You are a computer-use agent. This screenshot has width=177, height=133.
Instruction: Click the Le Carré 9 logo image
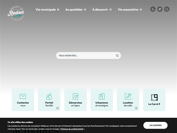(x=154, y=98)
